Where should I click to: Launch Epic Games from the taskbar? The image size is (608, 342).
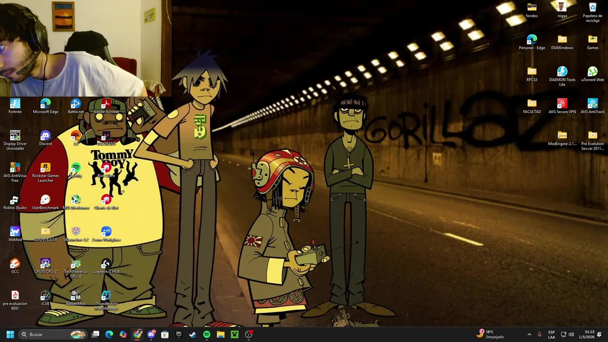[x=179, y=334]
